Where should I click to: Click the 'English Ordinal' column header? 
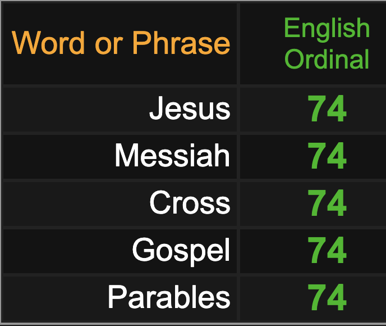pyautogui.click(x=327, y=43)
